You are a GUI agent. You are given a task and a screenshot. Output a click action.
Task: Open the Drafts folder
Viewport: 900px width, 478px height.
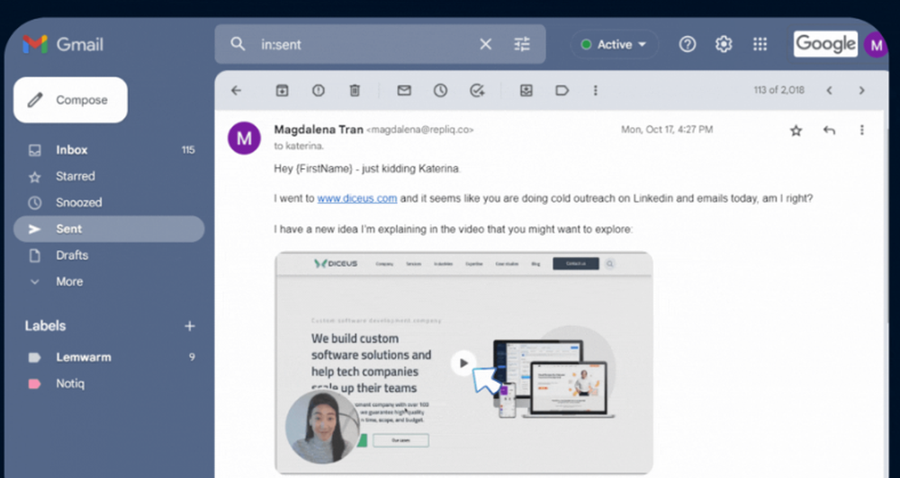click(x=109, y=255)
